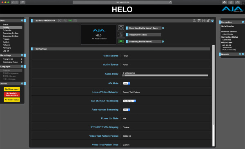
Task: Go to Recording Profiles
Action: (11, 33)
